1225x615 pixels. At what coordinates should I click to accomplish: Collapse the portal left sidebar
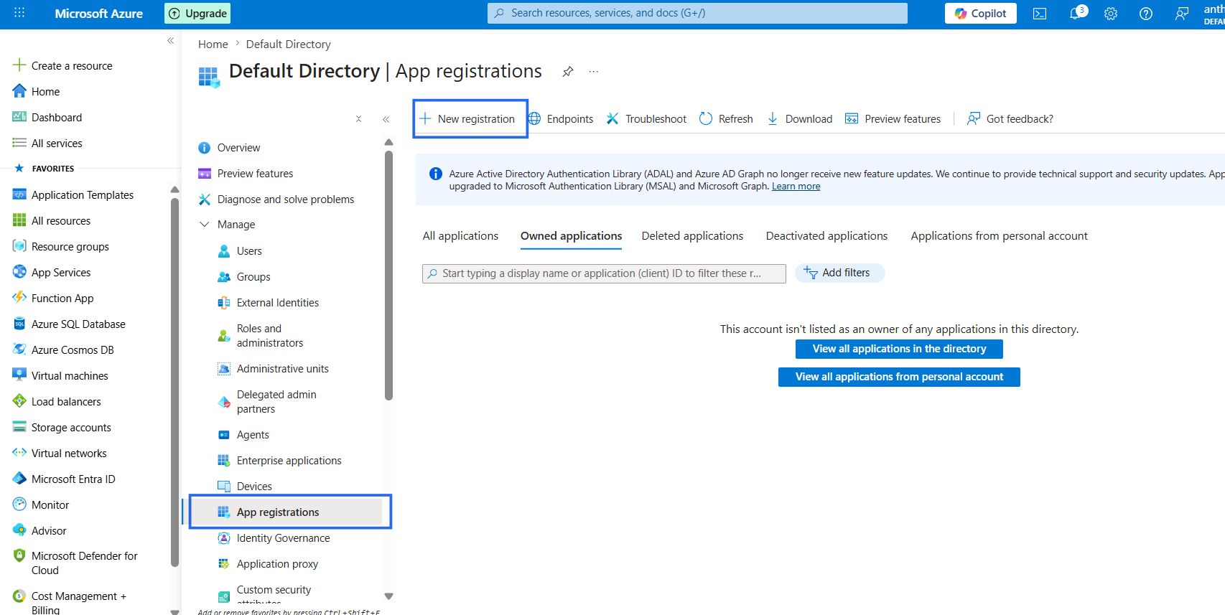pos(170,41)
